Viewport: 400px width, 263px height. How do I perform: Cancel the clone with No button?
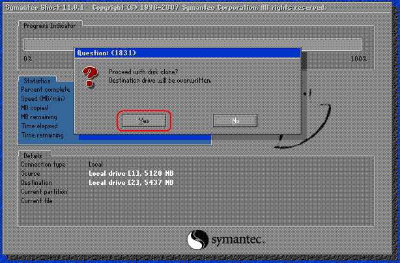pyautogui.click(x=235, y=120)
